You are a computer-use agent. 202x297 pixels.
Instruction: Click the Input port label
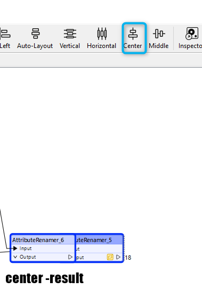point(26,248)
